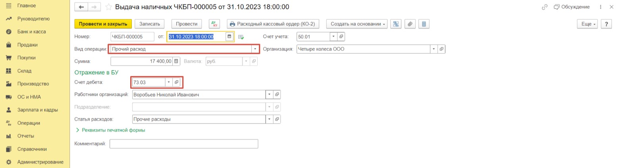619x168 pixels.
Task: Open the Продажи section
Action: coord(27,45)
